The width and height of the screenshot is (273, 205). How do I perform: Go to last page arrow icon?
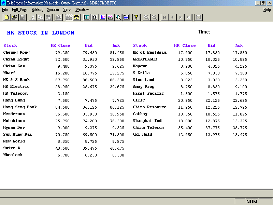pos(188,17)
